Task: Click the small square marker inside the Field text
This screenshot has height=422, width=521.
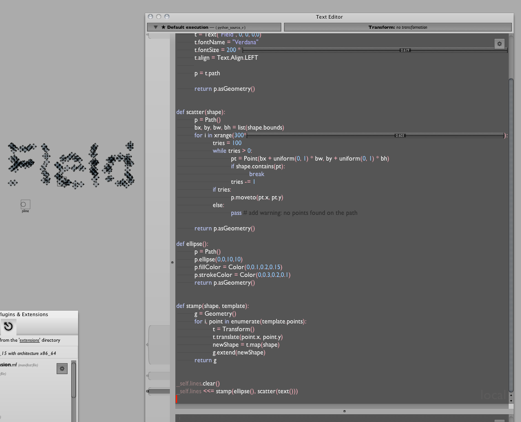Action: pos(62,182)
